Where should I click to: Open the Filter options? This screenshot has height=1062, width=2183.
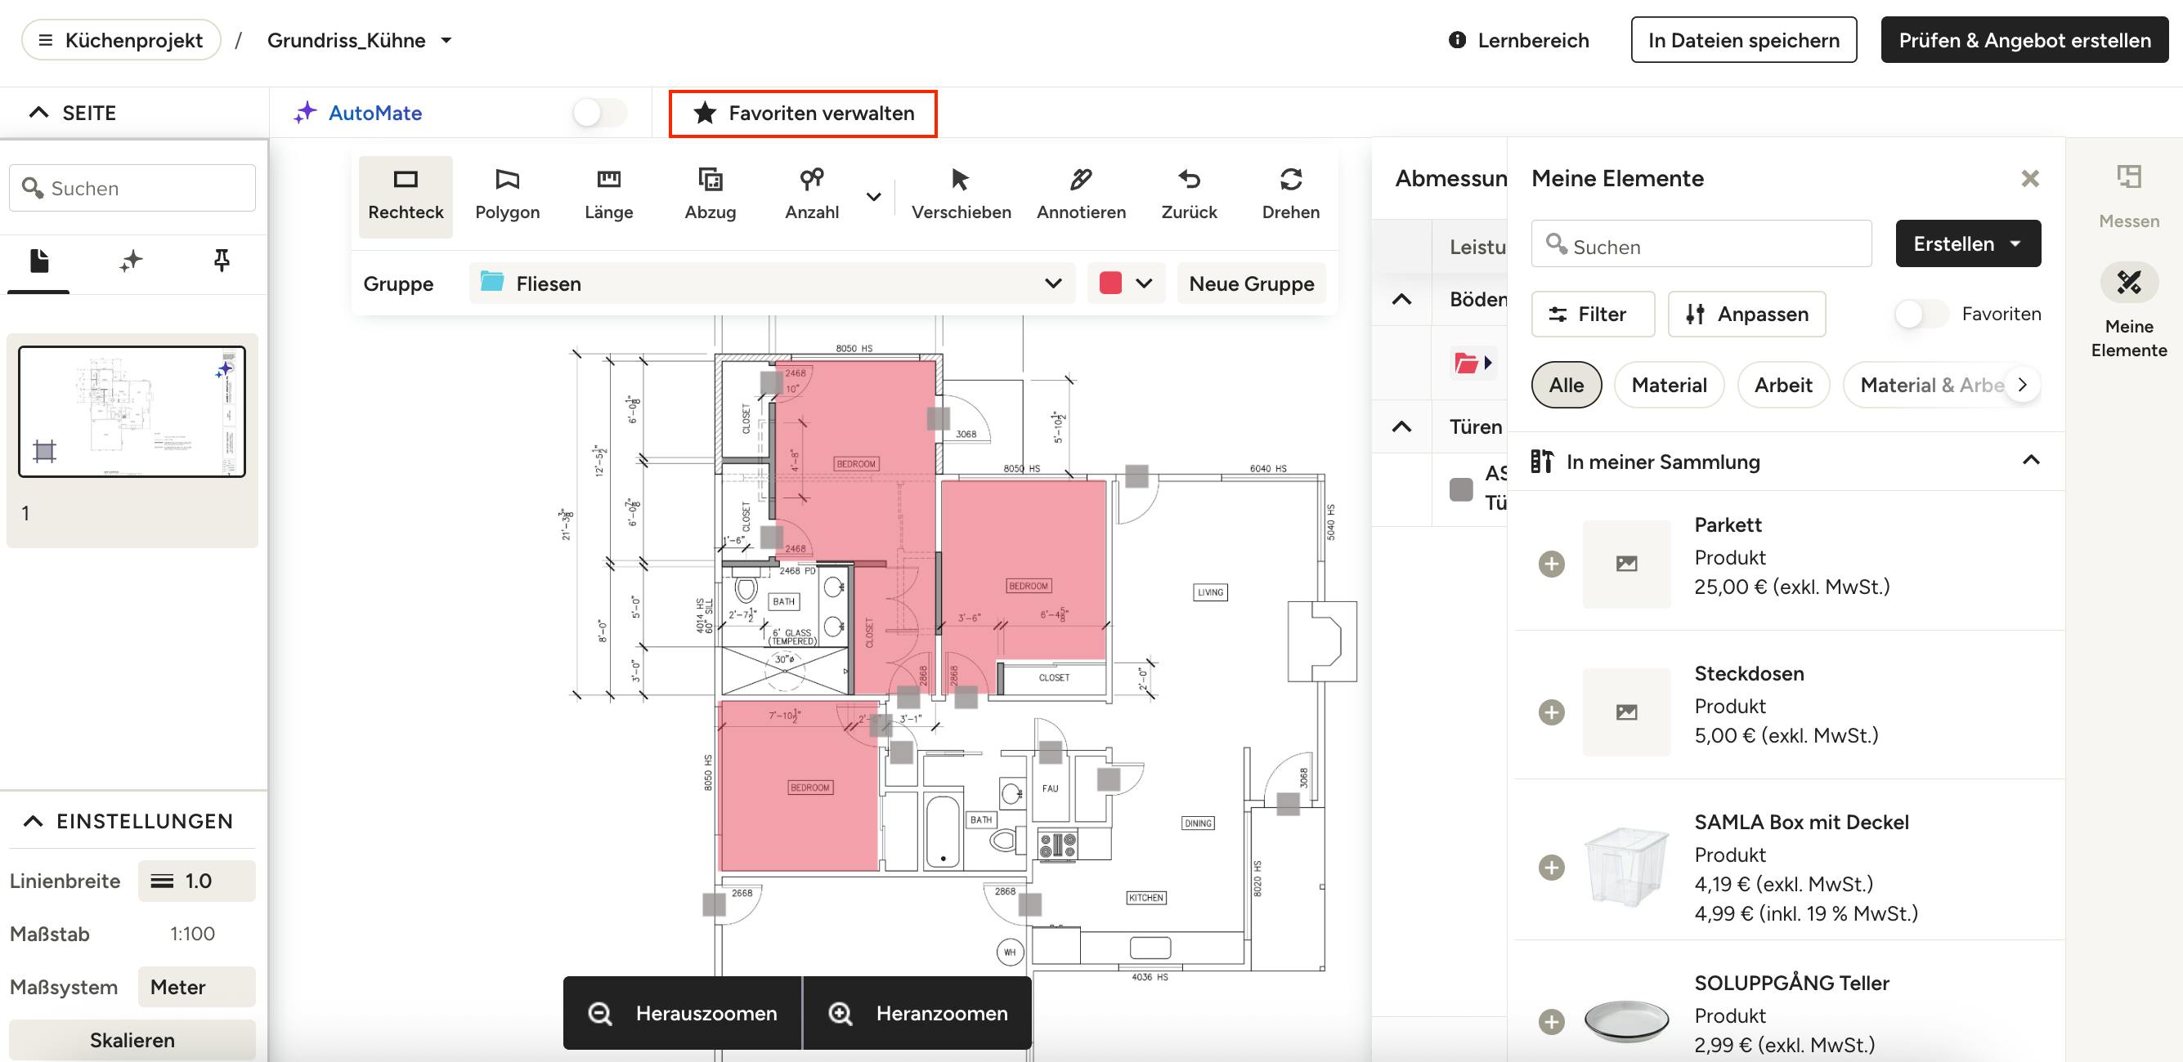(x=1593, y=315)
